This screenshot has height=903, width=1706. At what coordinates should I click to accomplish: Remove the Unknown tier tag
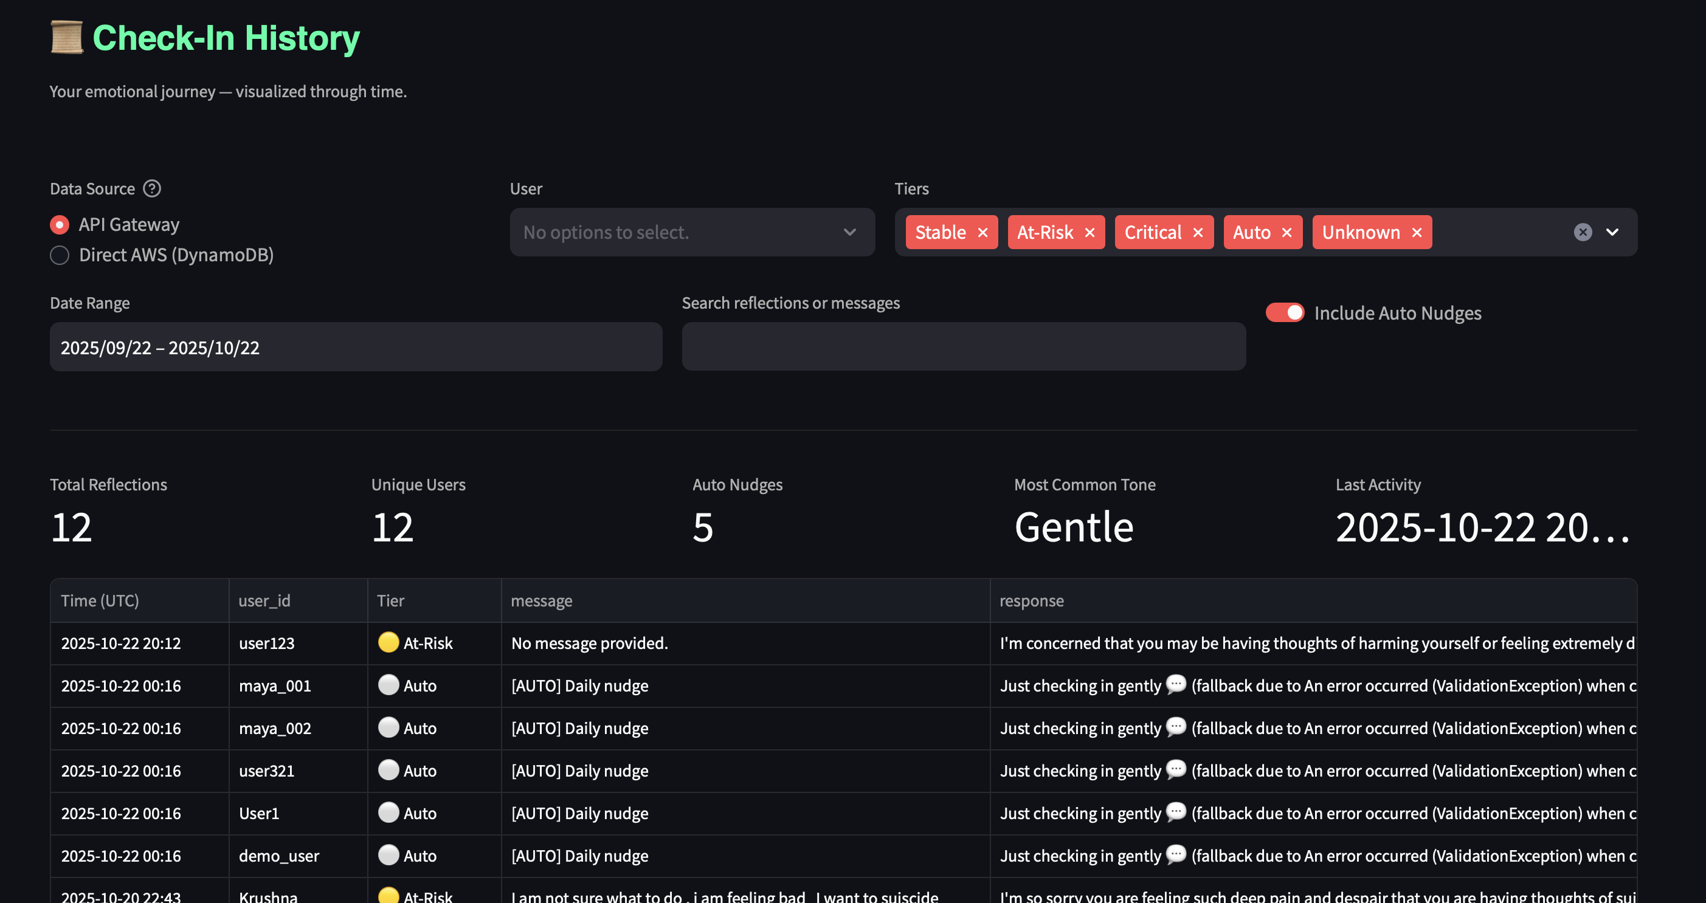tap(1417, 232)
